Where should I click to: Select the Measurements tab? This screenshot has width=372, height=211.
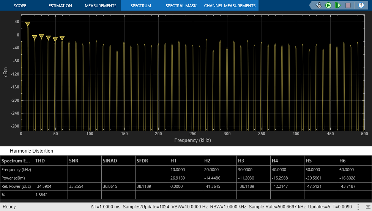100,6
